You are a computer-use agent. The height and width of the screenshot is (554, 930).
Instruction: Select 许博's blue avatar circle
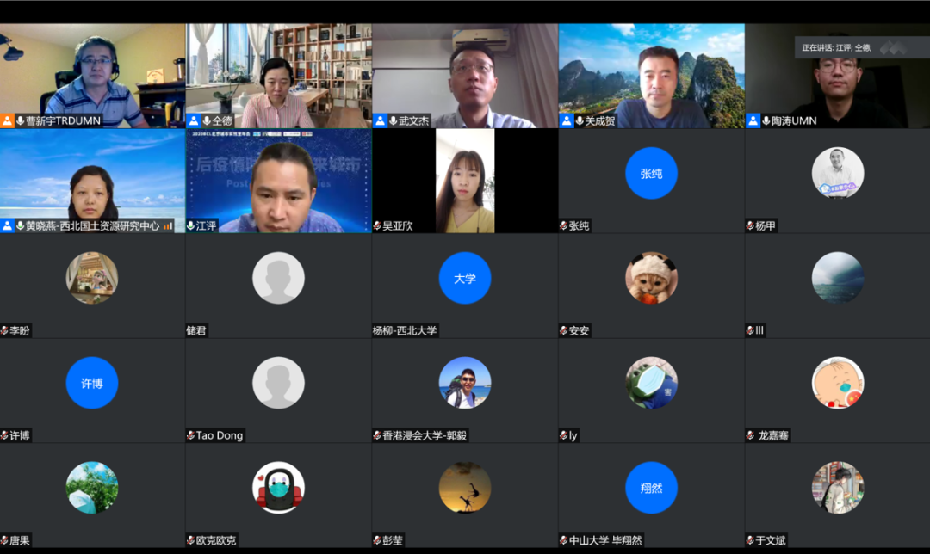[92, 383]
